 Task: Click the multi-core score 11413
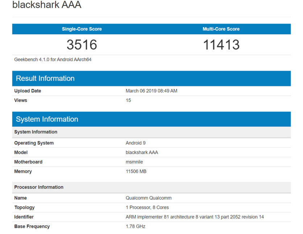(x=221, y=45)
